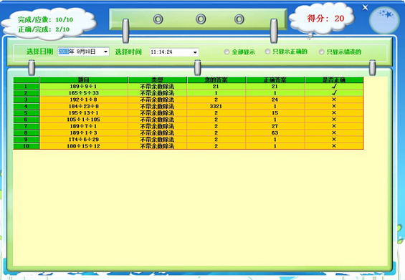Select 只显示正确的 radio option
This screenshot has width=405, height=280.
267,52
